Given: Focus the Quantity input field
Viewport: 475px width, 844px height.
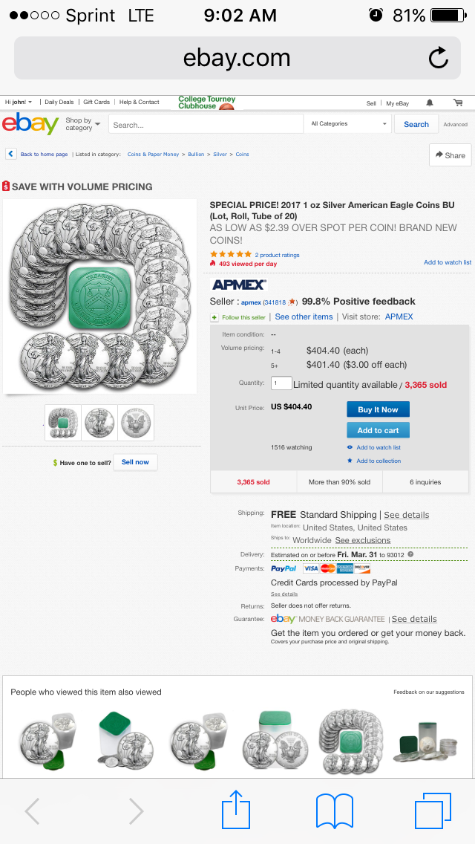Looking at the screenshot, I should point(281,383).
